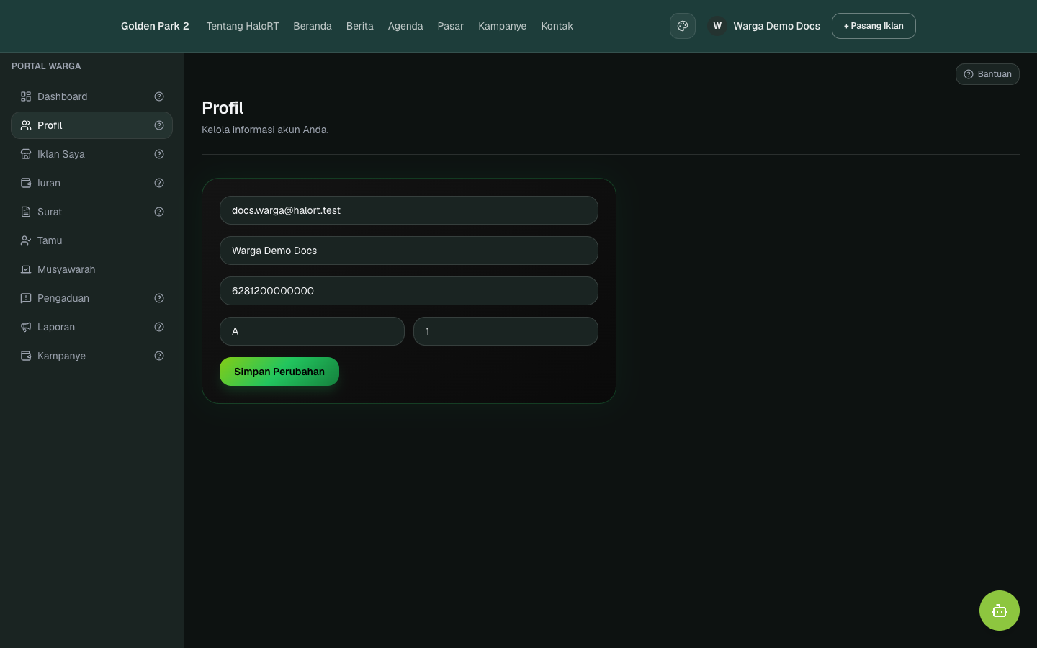Image resolution: width=1037 pixels, height=648 pixels.
Task: Click the phone field 6281200000000
Action: coord(409,291)
